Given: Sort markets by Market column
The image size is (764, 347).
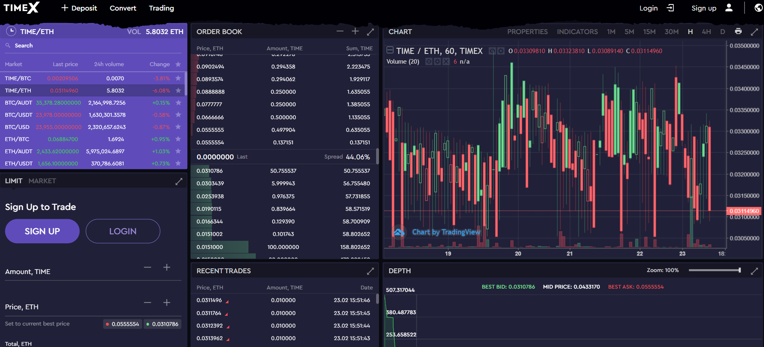Looking at the screenshot, I should click(13, 64).
